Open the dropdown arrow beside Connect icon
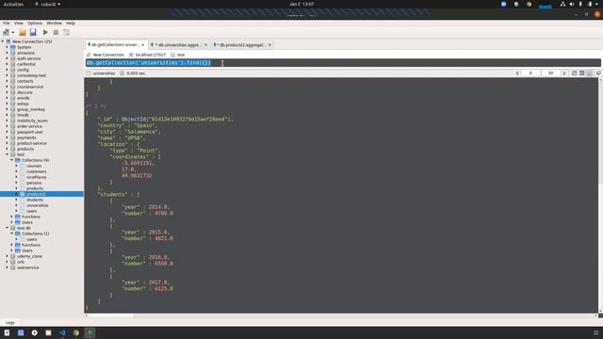Screen dimensions: 603x339 (x=12, y=33)
